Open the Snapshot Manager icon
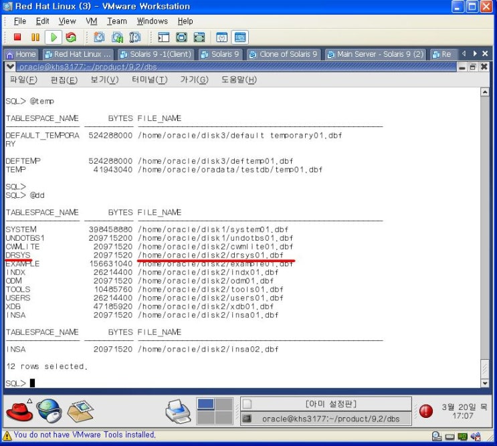Viewport: 497px width, 446px height. (x=135, y=37)
